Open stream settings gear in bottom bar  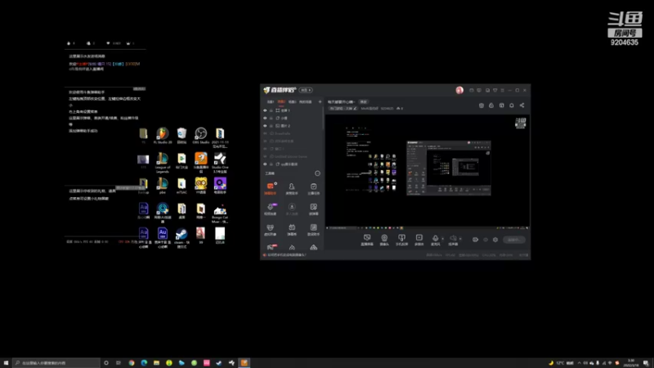[495, 240]
